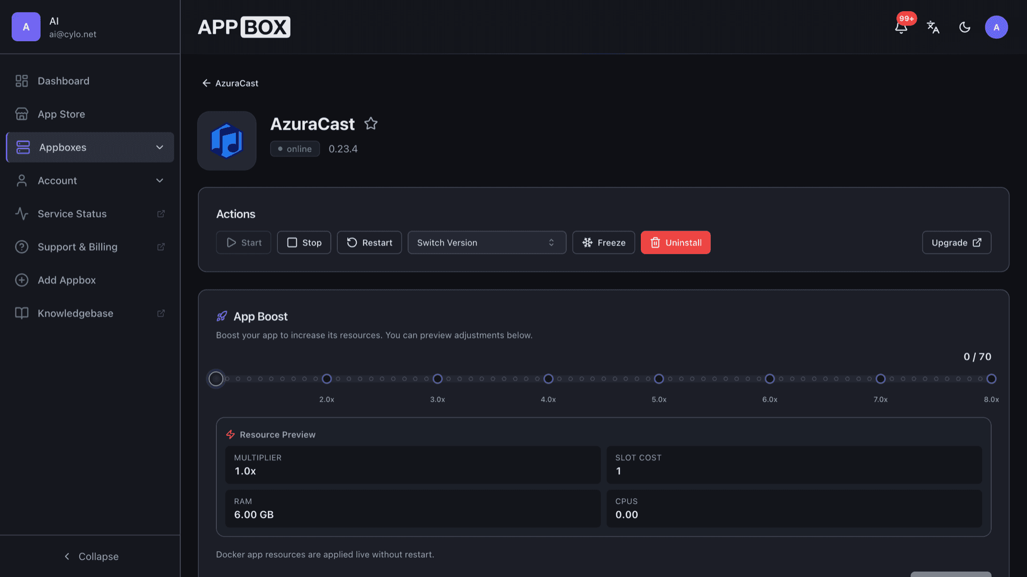This screenshot has width=1027, height=577.
Task: Open the user avatar menu in header
Action: (x=996, y=27)
